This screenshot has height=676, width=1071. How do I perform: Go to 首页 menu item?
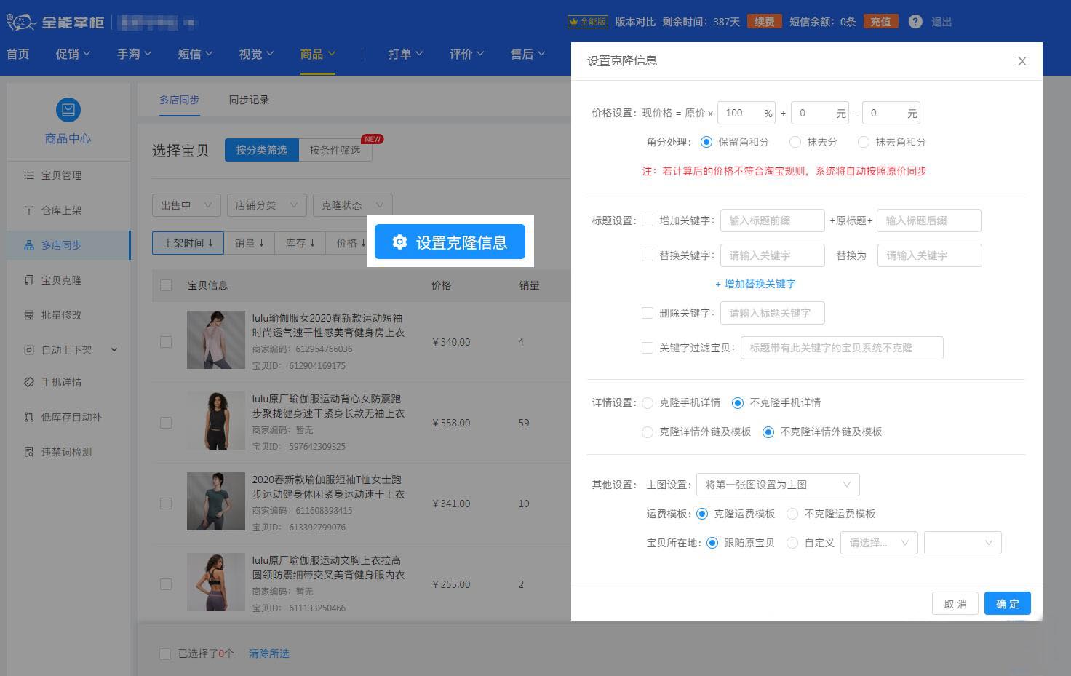[17, 54]
